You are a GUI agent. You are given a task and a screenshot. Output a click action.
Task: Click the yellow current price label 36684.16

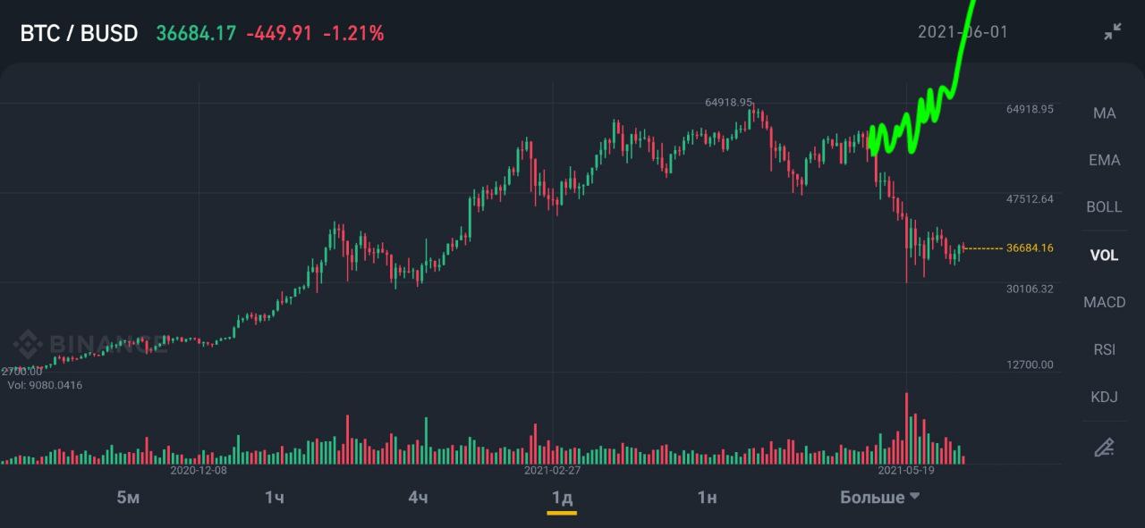pyautogui.click(x=1030, y=248)
